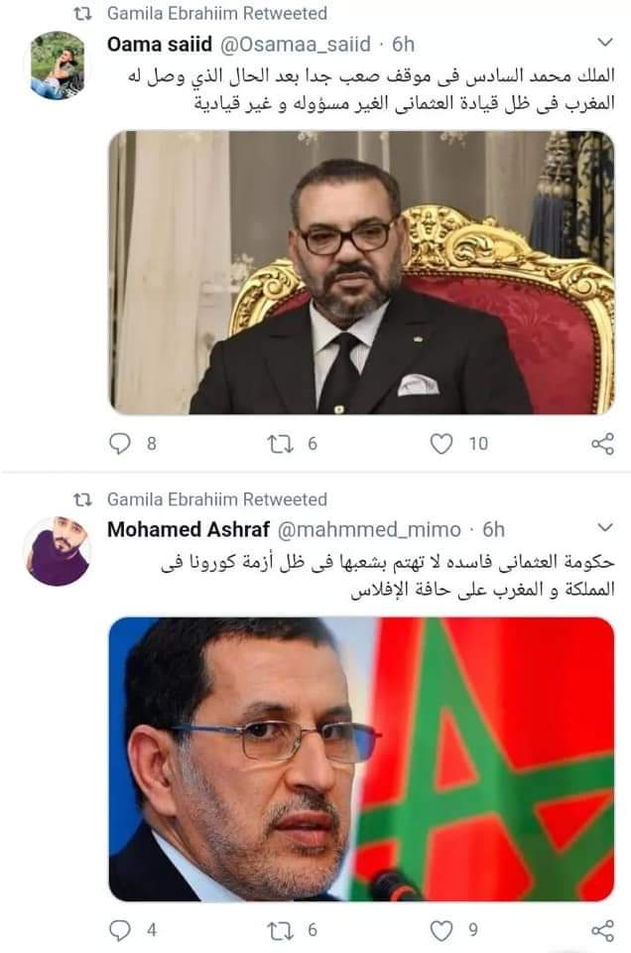
Task: Share the Mohamed Ashraf tweet
Action: click(x=602, y=930)
